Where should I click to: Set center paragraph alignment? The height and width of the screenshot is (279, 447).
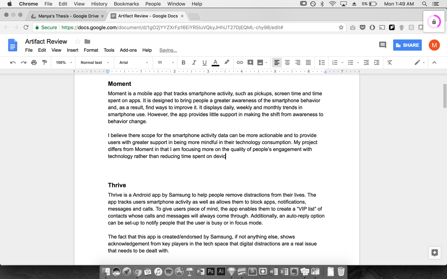click(287, 62)
